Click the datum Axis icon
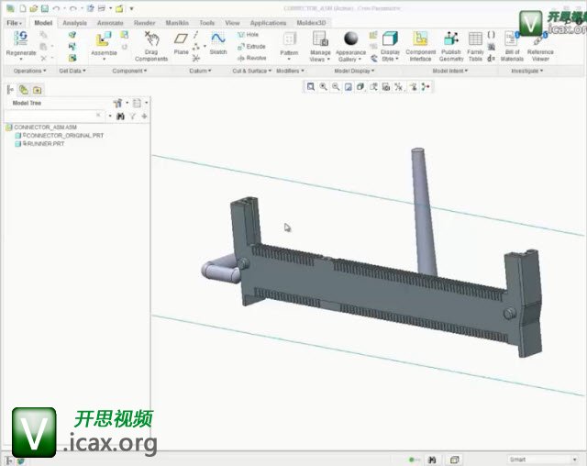The width and height of the screenshot is (587, 466). click(195, 35)
